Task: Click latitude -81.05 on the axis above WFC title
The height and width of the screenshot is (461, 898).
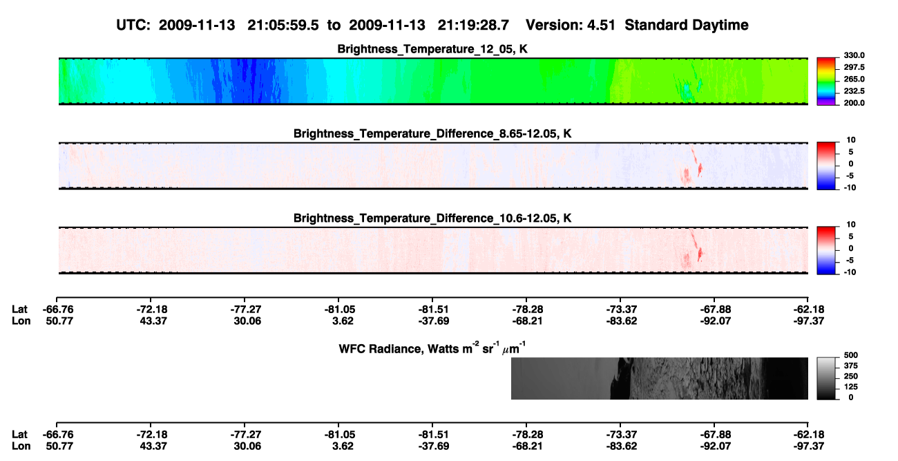Action: click(338, 309)
